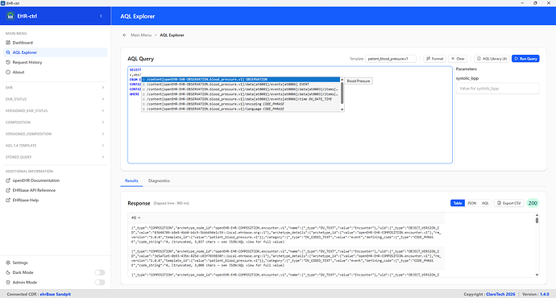The width and height of the screenshot is (556, 298).
Task: Click the Settings gear icon
Action: [x=8, y=263]
